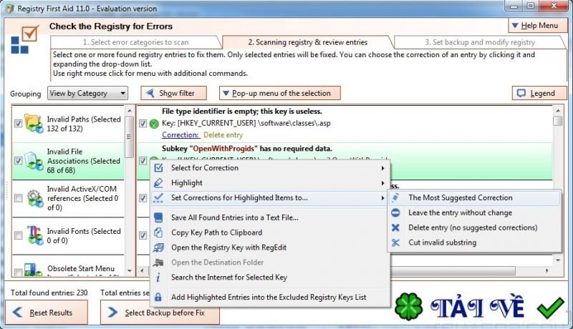This screenshot has width=573, height=329.
Task: Click the padlock icon for excluded keys
Action: point(158,298)
